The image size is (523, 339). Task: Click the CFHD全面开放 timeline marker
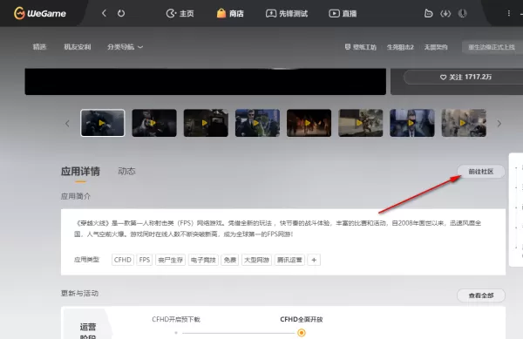tap(302, 333)
